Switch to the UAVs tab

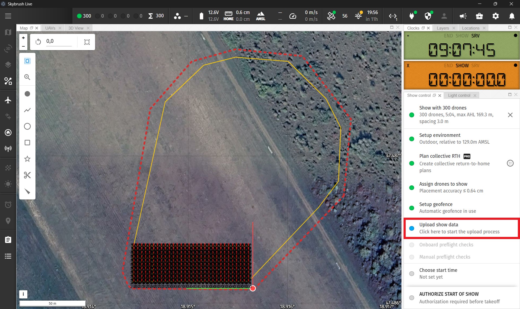coord(50,28)
